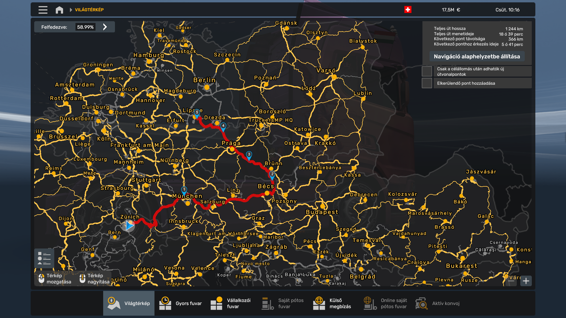Toggle the map legend panel
The width and height of the screenshot is (566, 318).
point(45,258)
